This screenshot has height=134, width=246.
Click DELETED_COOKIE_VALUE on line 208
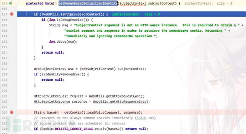[74, 129]
